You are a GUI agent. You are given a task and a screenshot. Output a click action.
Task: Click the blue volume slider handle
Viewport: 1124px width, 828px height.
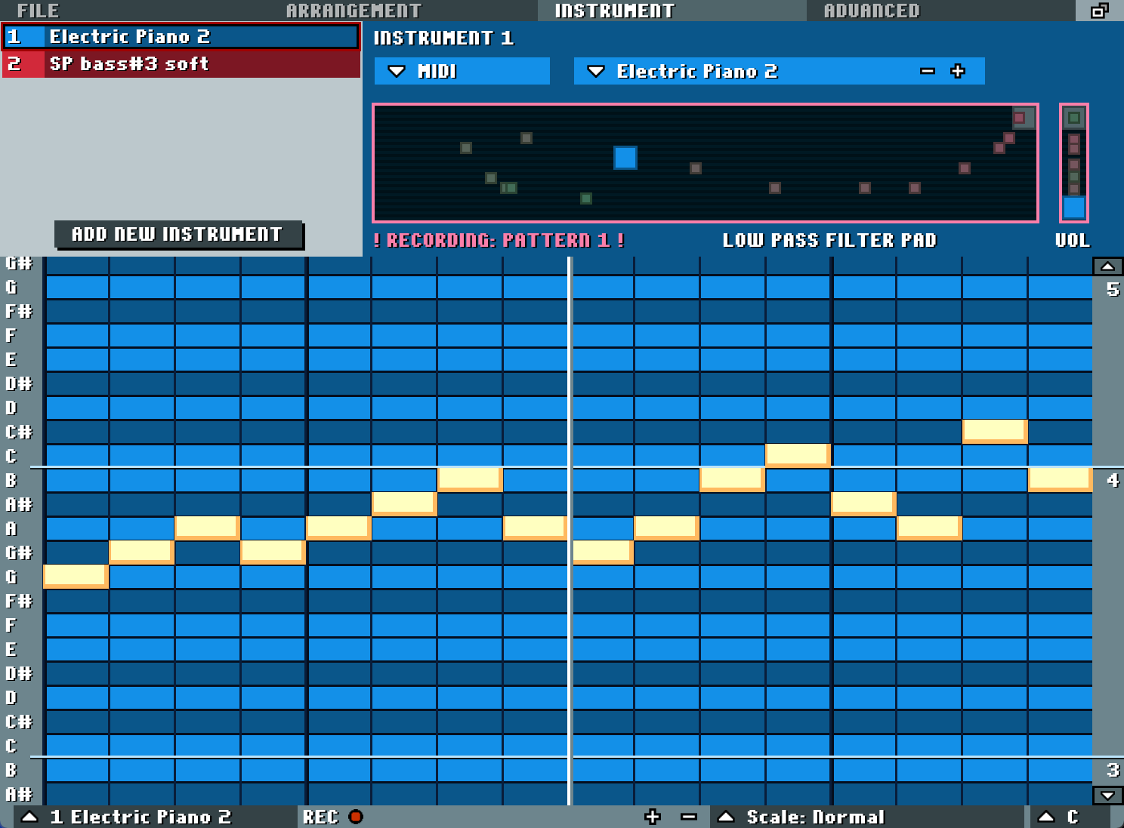1073,207
